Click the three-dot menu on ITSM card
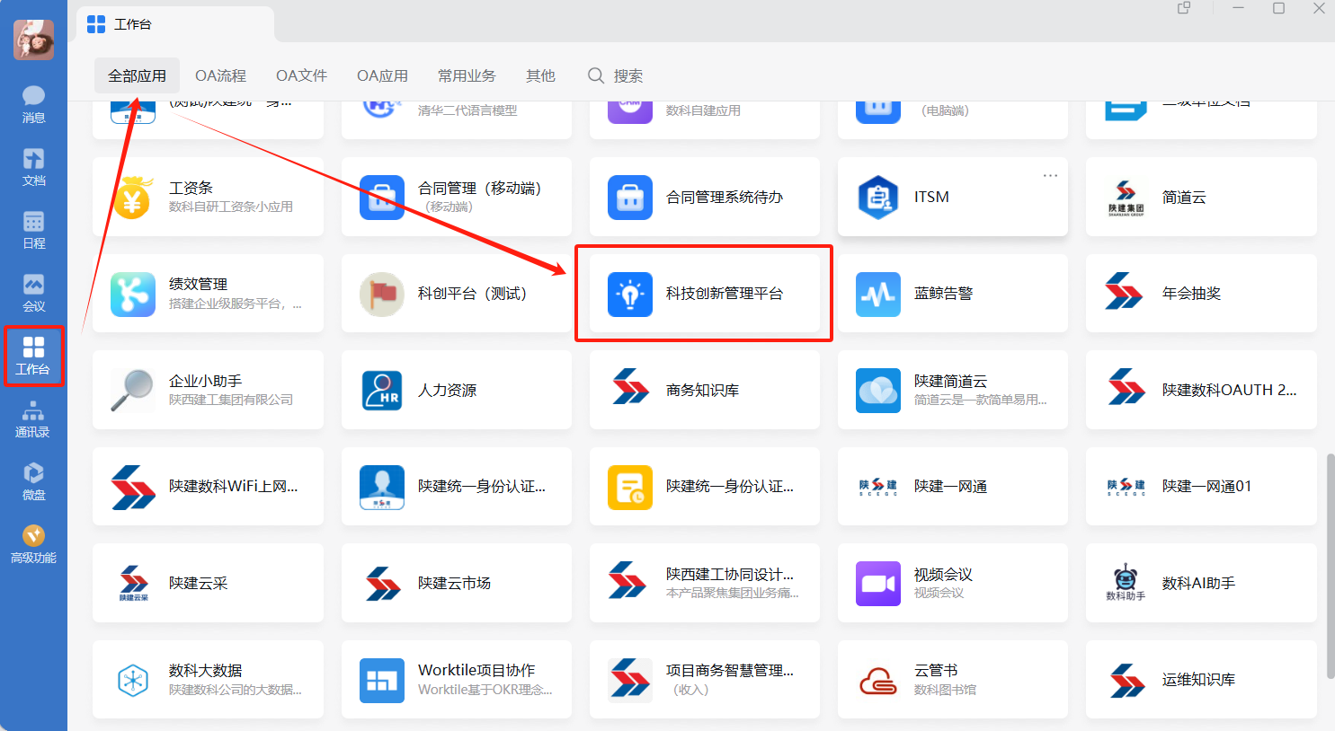Image resolution: width=1335 pixels, height=731 pixels. pyautogui.click(x=1049, y=175)
